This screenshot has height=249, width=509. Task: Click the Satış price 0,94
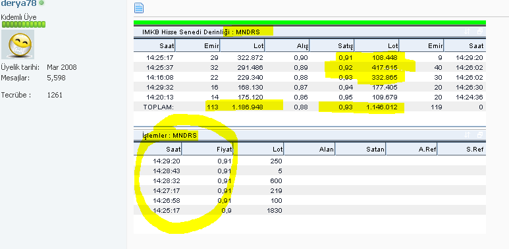pyautogui.click(x=346, y=88)
